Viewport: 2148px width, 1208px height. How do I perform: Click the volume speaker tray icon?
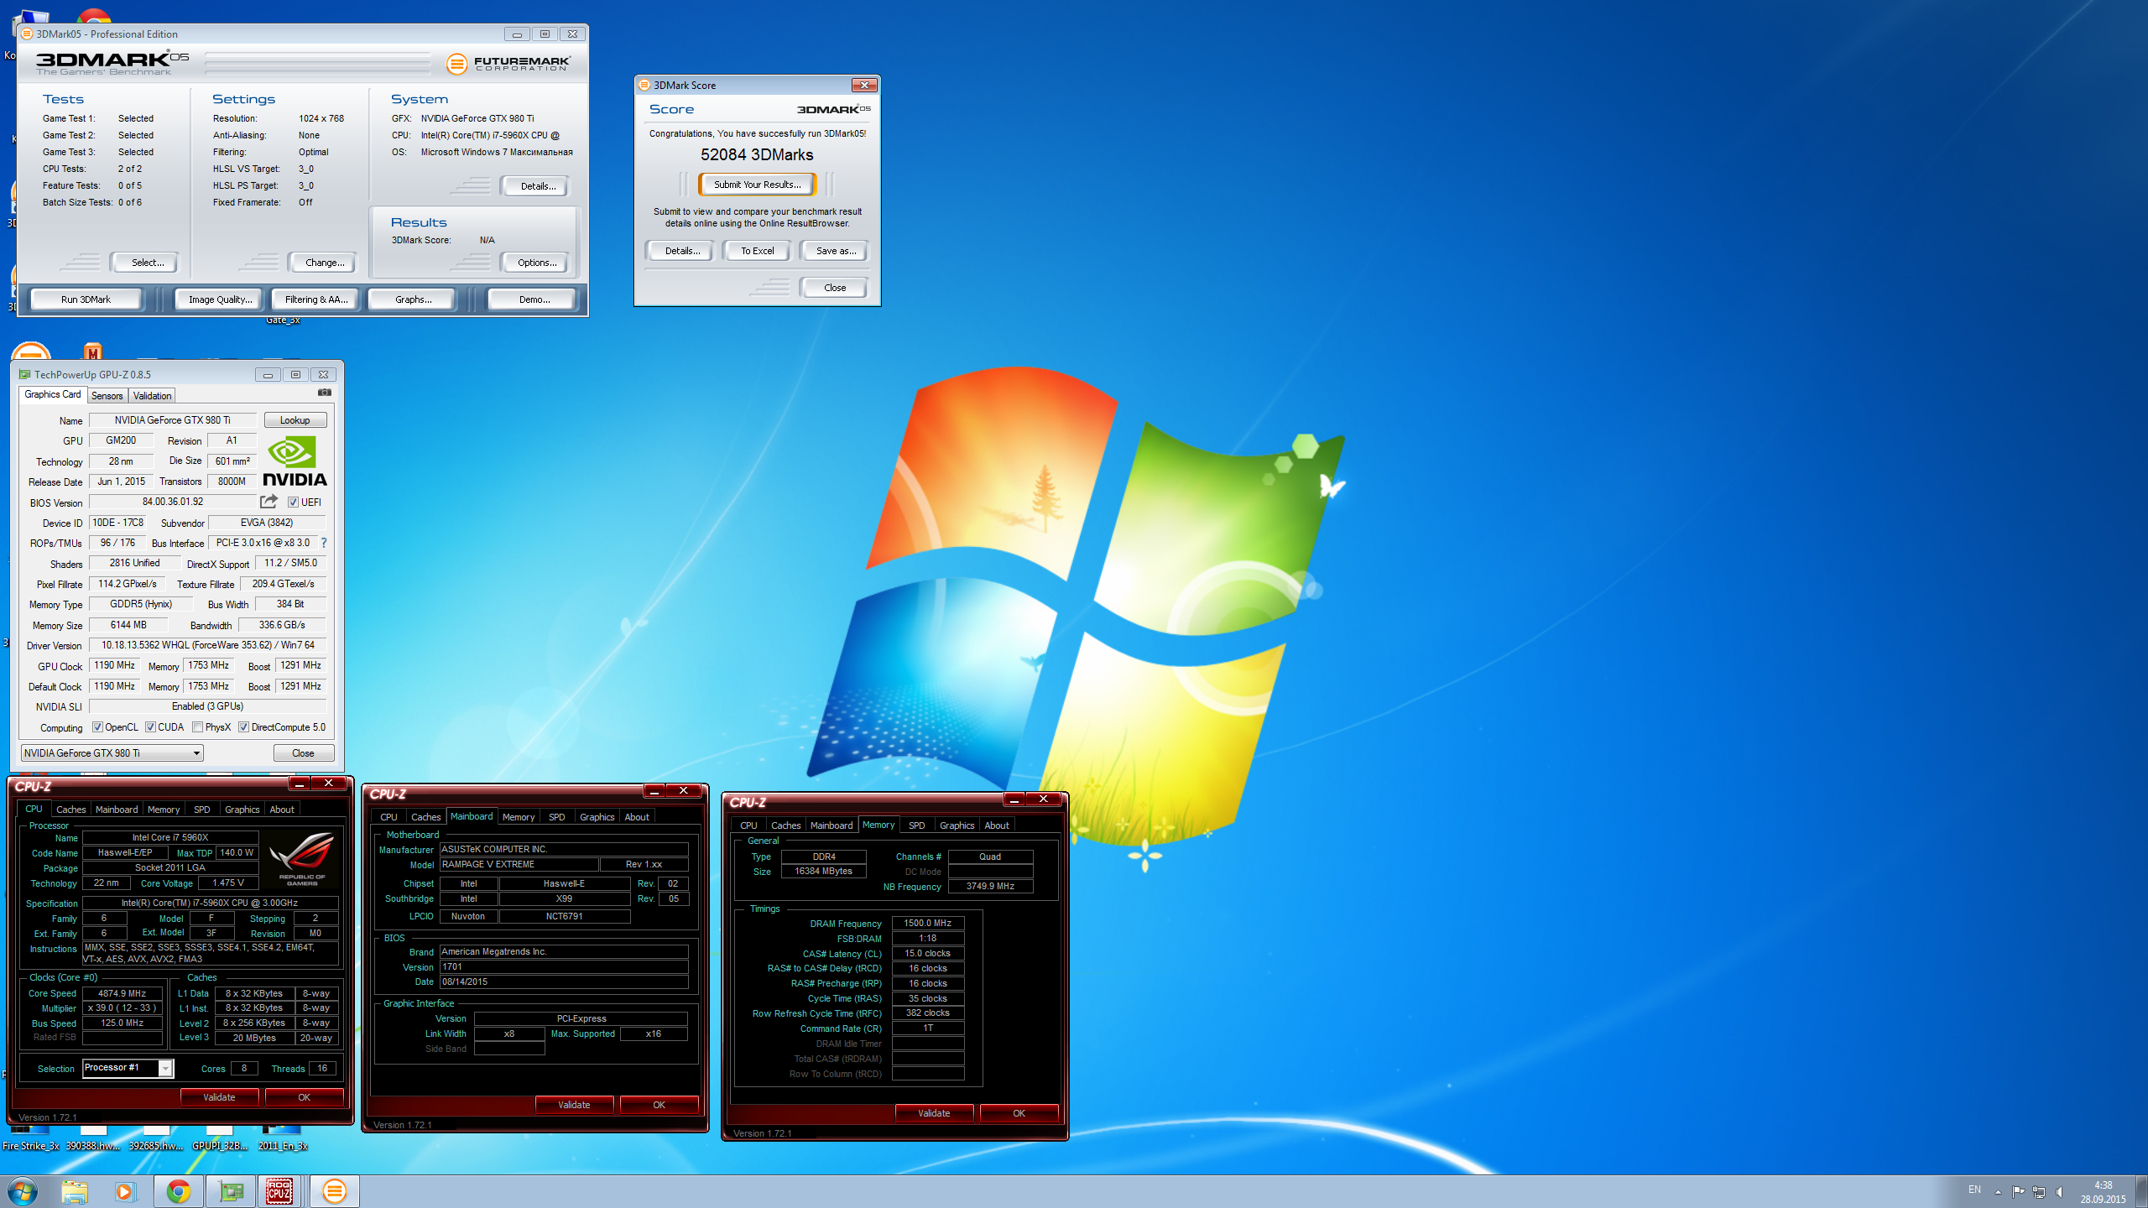point(2060,1191)
